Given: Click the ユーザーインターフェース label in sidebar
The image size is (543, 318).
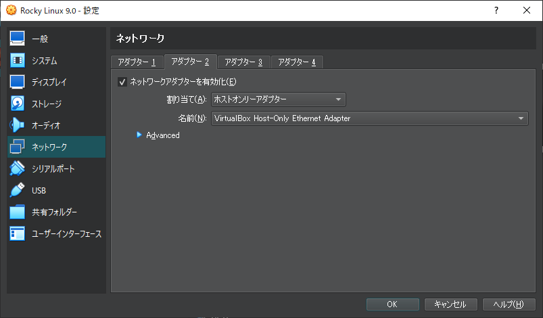Looking at the screenshot, I should point(67,234).
